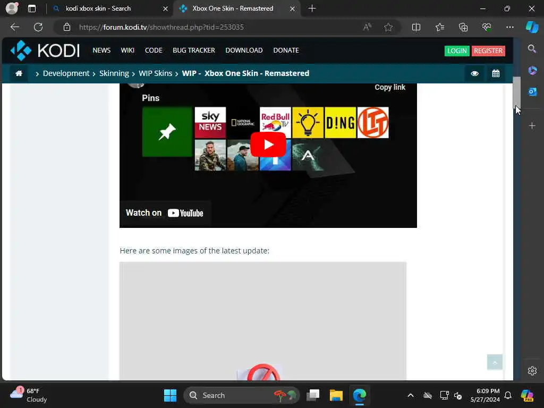Open notifications bell in tray
This screenshot has width=544, height=408.
[507, 395]
